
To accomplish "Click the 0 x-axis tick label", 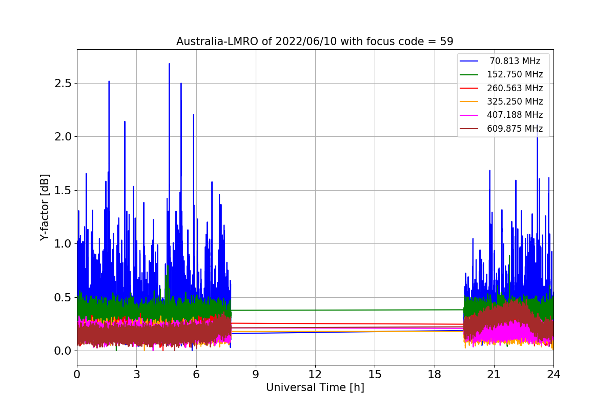I will tap(77, 374).
